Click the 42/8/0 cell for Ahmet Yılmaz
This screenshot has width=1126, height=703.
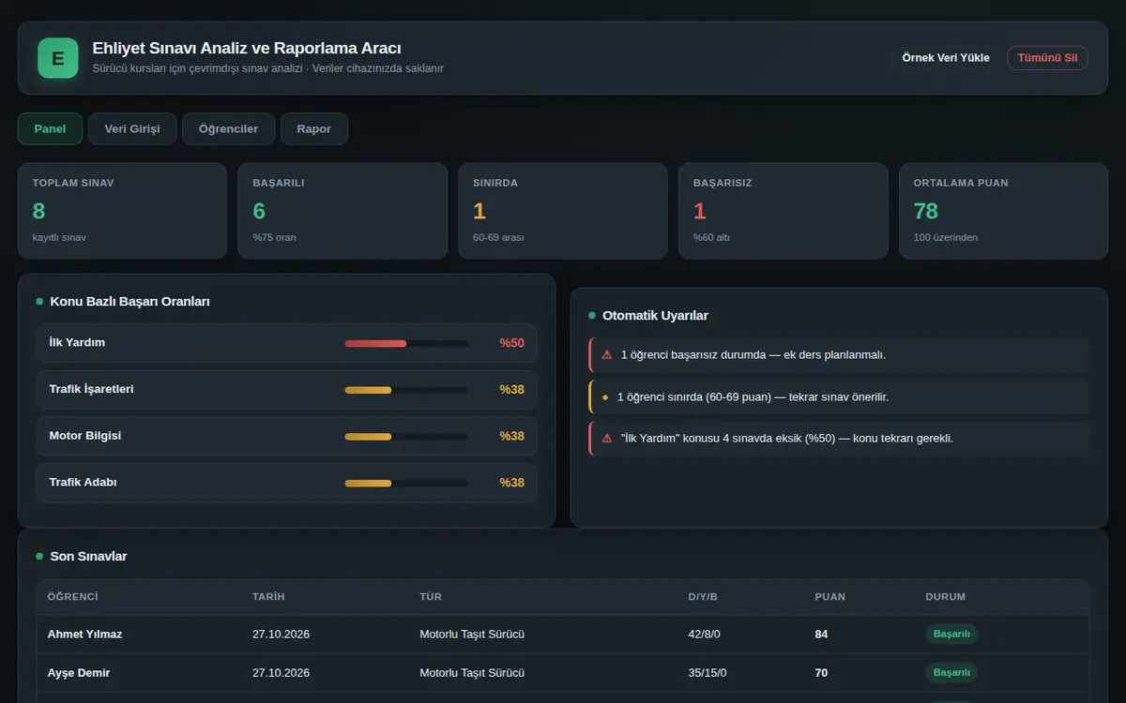click(x=704, y=635)
